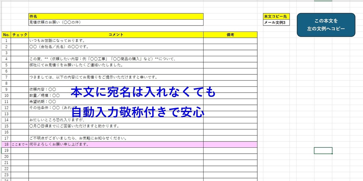Select the 件名 header cell

[116, 16]
